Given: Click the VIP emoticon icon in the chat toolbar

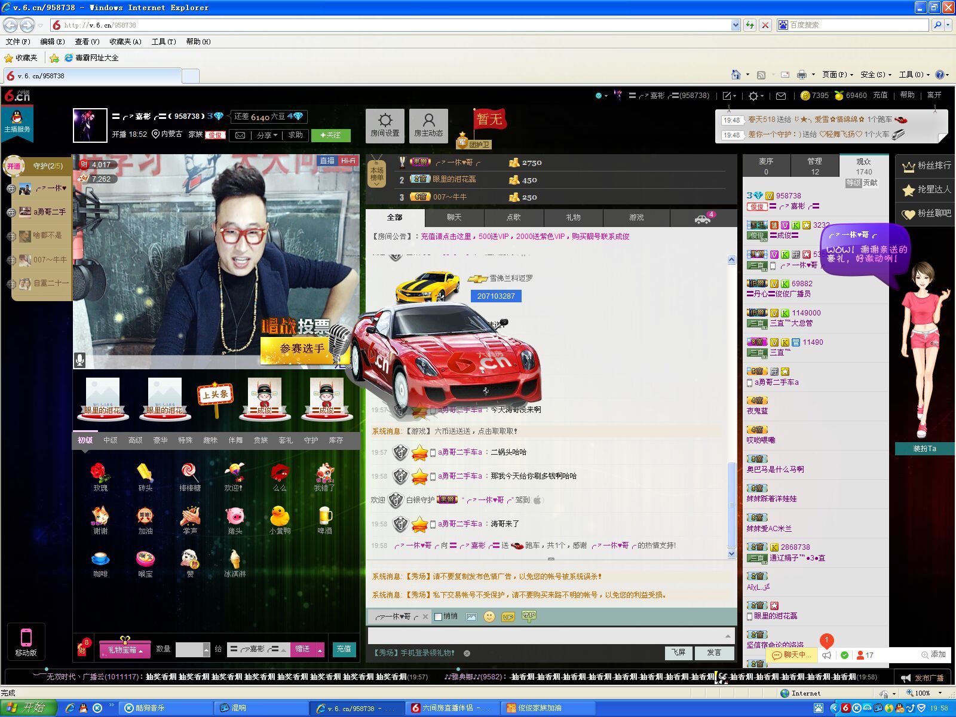Looking at the screenshot, I should (x=508, y=617).
